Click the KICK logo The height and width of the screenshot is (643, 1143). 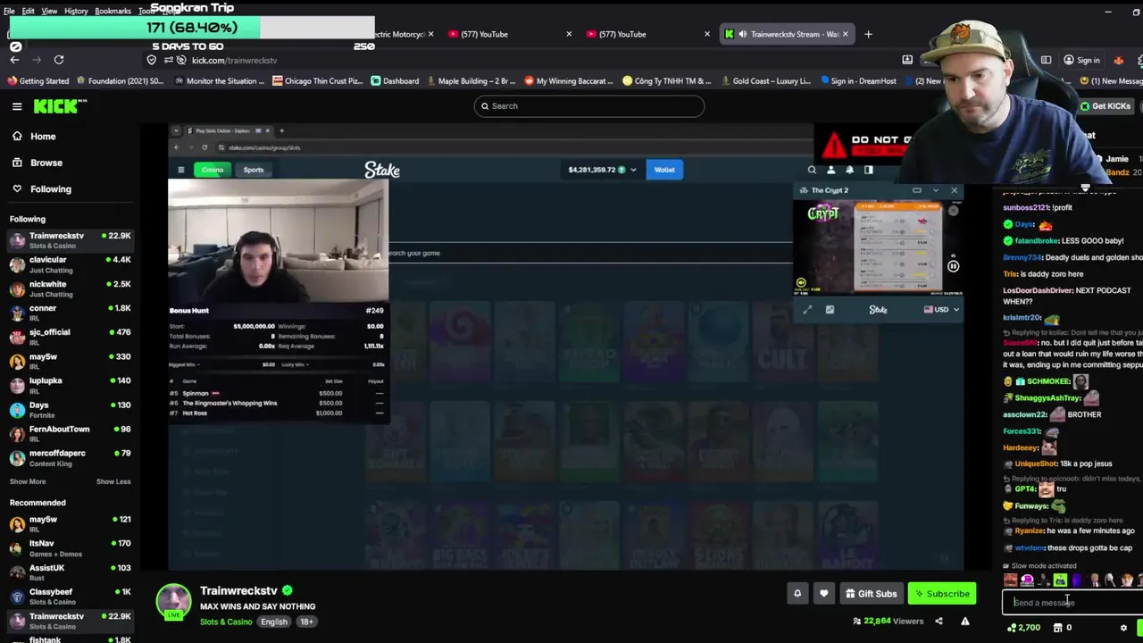60,106
